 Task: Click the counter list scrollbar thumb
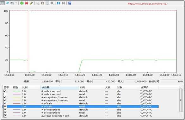click(181, 100)
